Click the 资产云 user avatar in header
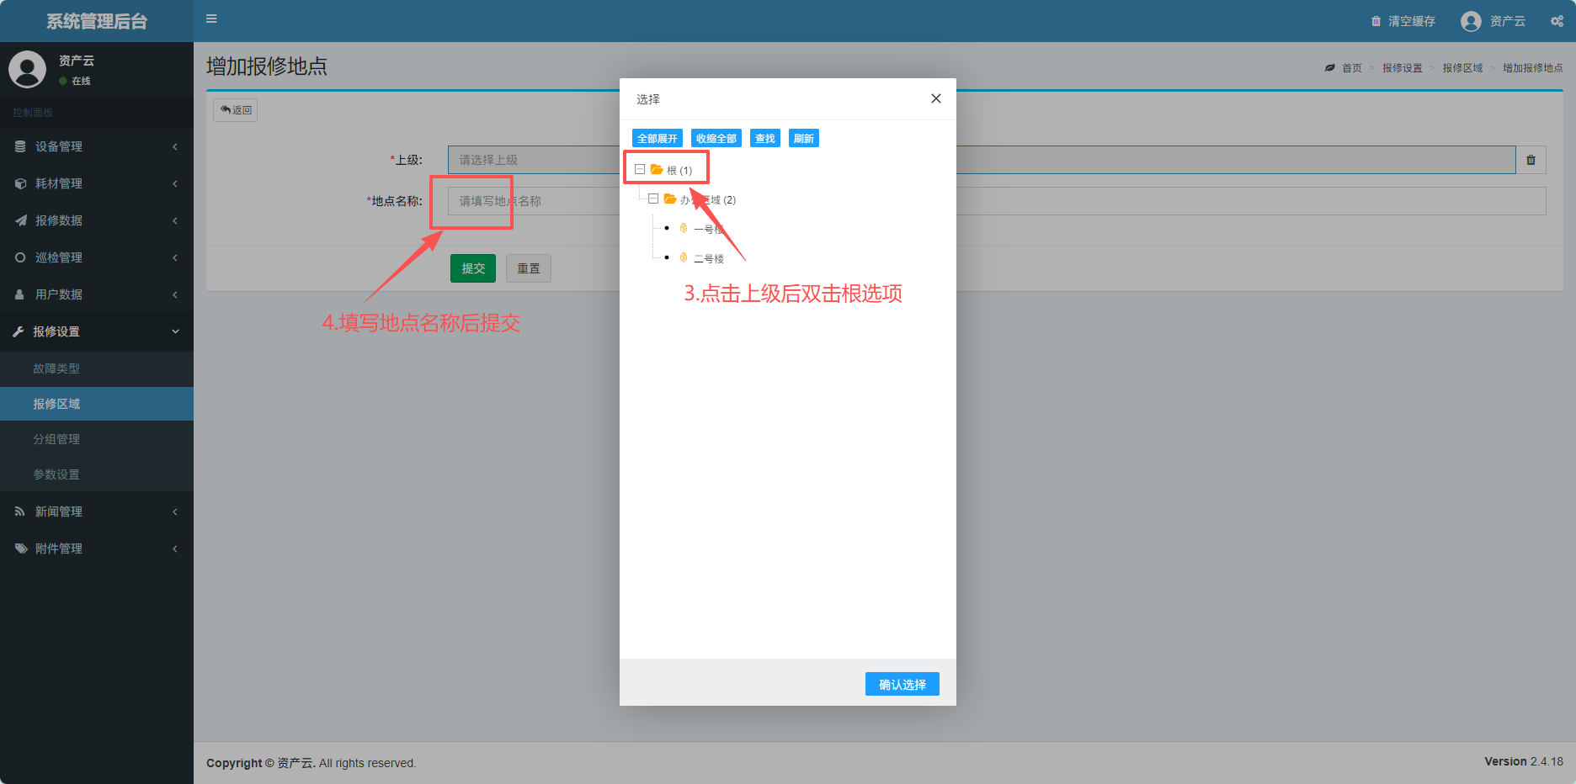This screenshot has height=784, width=1576. coord(1471,21)
